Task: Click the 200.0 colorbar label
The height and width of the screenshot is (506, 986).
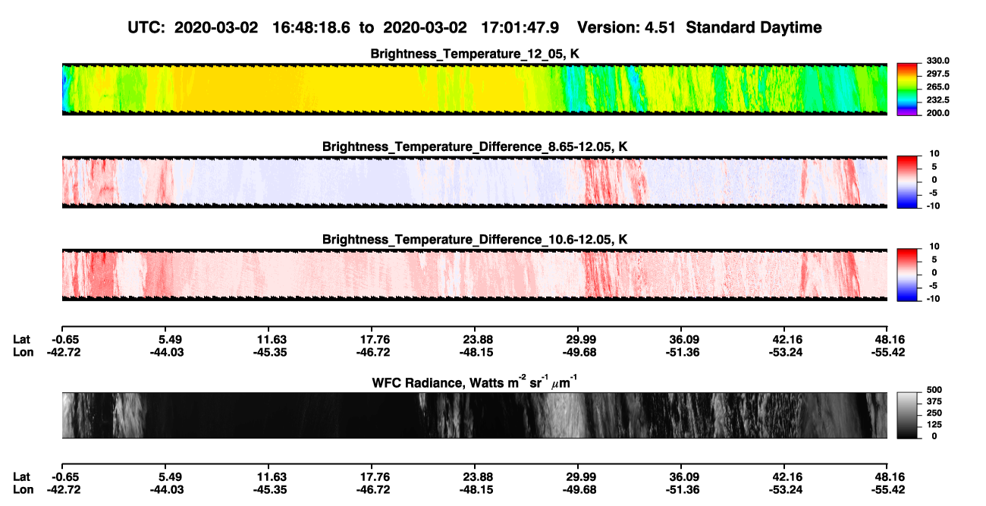Action: click(x=938, y=112)
